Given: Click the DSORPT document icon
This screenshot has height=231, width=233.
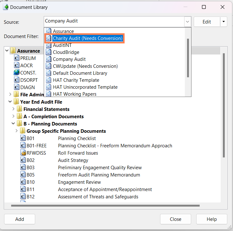Looking at the screenshot, I should coord(16,80).
